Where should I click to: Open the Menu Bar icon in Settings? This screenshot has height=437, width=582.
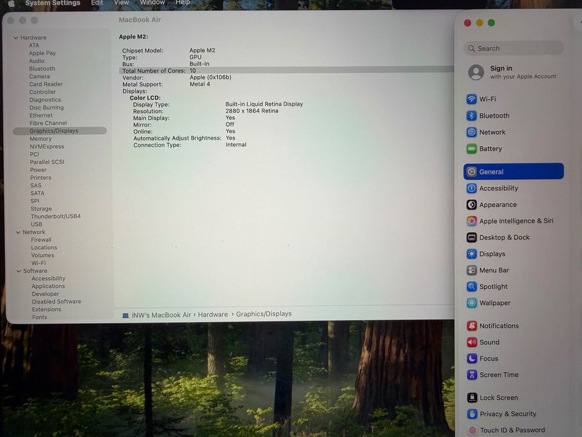coord(472,270)
